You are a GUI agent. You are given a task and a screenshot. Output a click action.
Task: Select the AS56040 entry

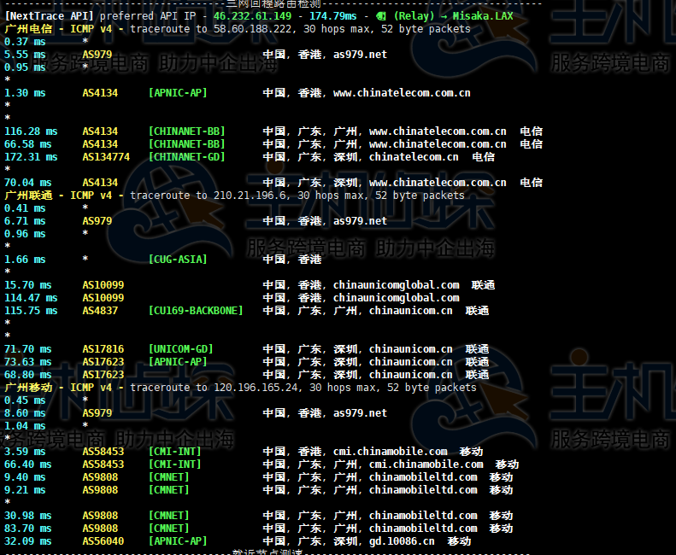103,541
